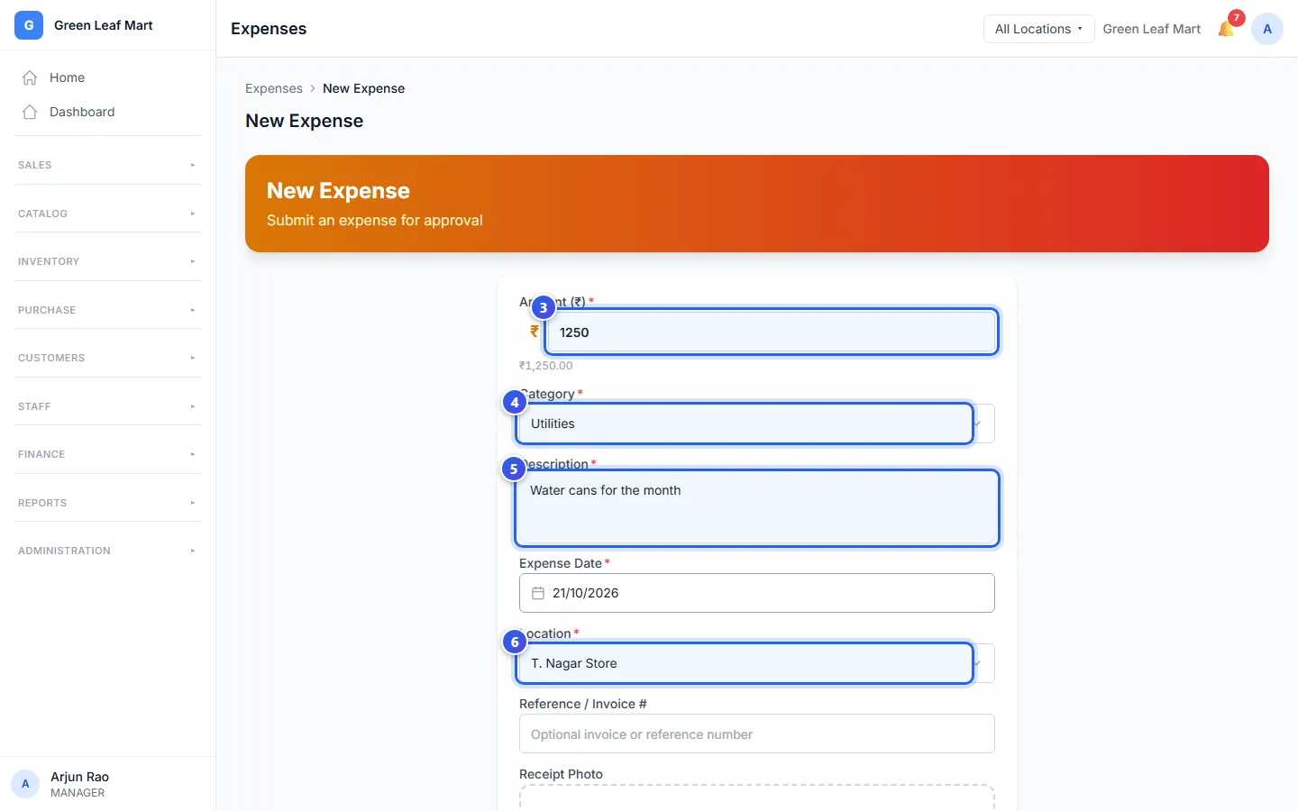Open the All Locations dropdown
Viewport: 1298px width, 811px height.
(1038, 29)
